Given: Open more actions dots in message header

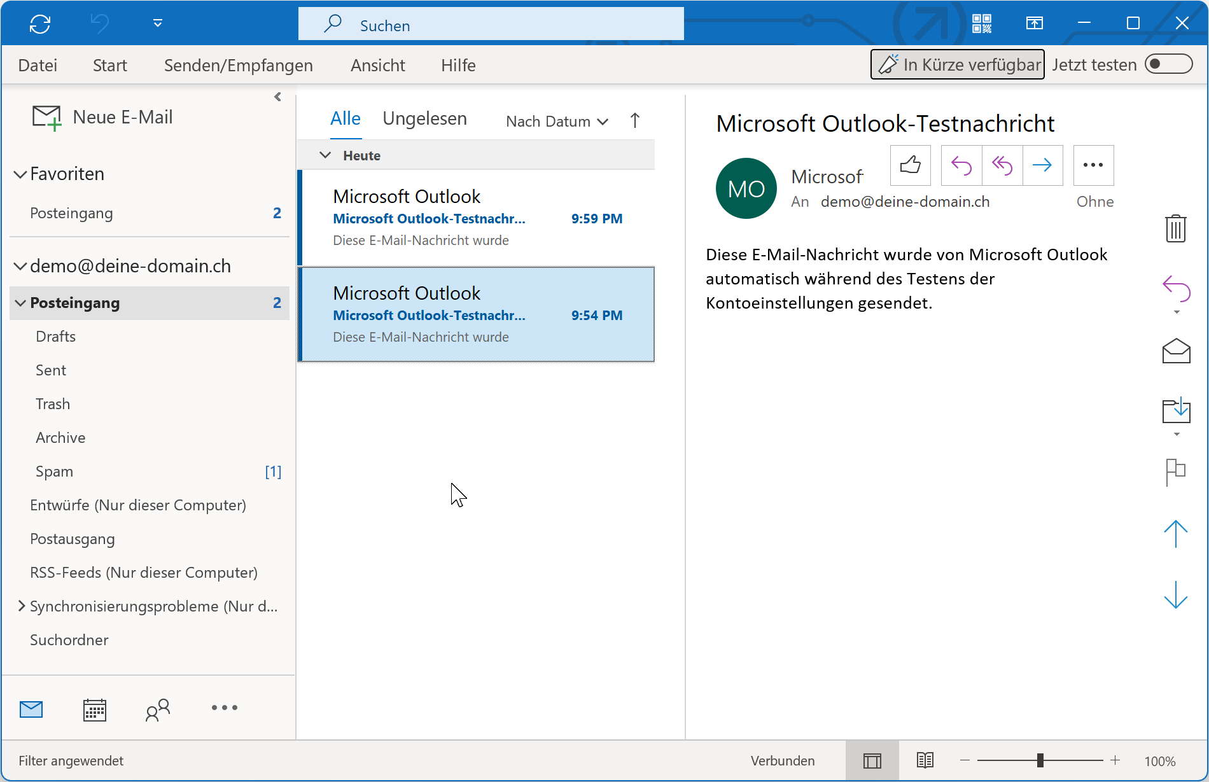Looking at the screenshot, I should 1093,165.
